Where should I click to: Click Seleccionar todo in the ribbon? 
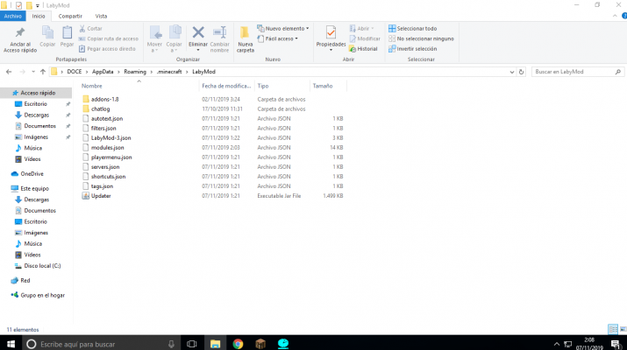point(417,28)
